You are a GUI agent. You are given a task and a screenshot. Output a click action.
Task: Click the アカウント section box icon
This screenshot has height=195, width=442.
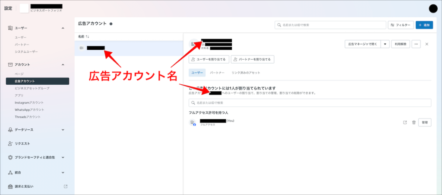tap(10, 64)
